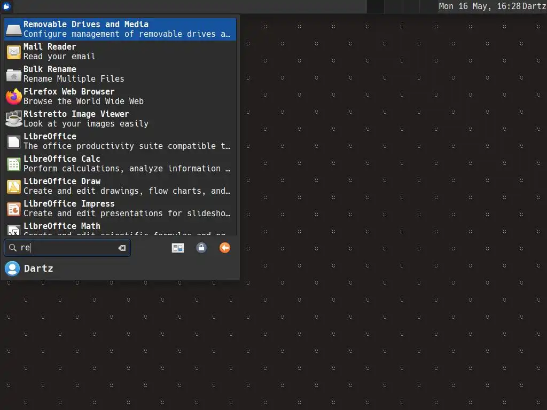The image size is (547, 410).
Task: Click the Dartz user avatar icon
Action: pyautogui.click(x=12, y=269)
